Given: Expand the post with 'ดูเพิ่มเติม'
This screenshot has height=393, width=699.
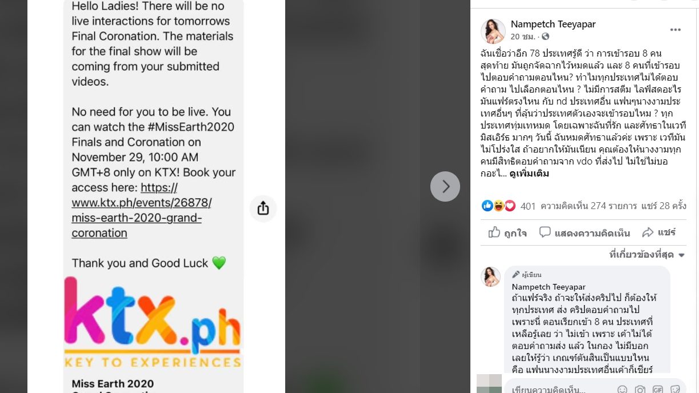Looking at the screenshot, I should pos(529,174).
